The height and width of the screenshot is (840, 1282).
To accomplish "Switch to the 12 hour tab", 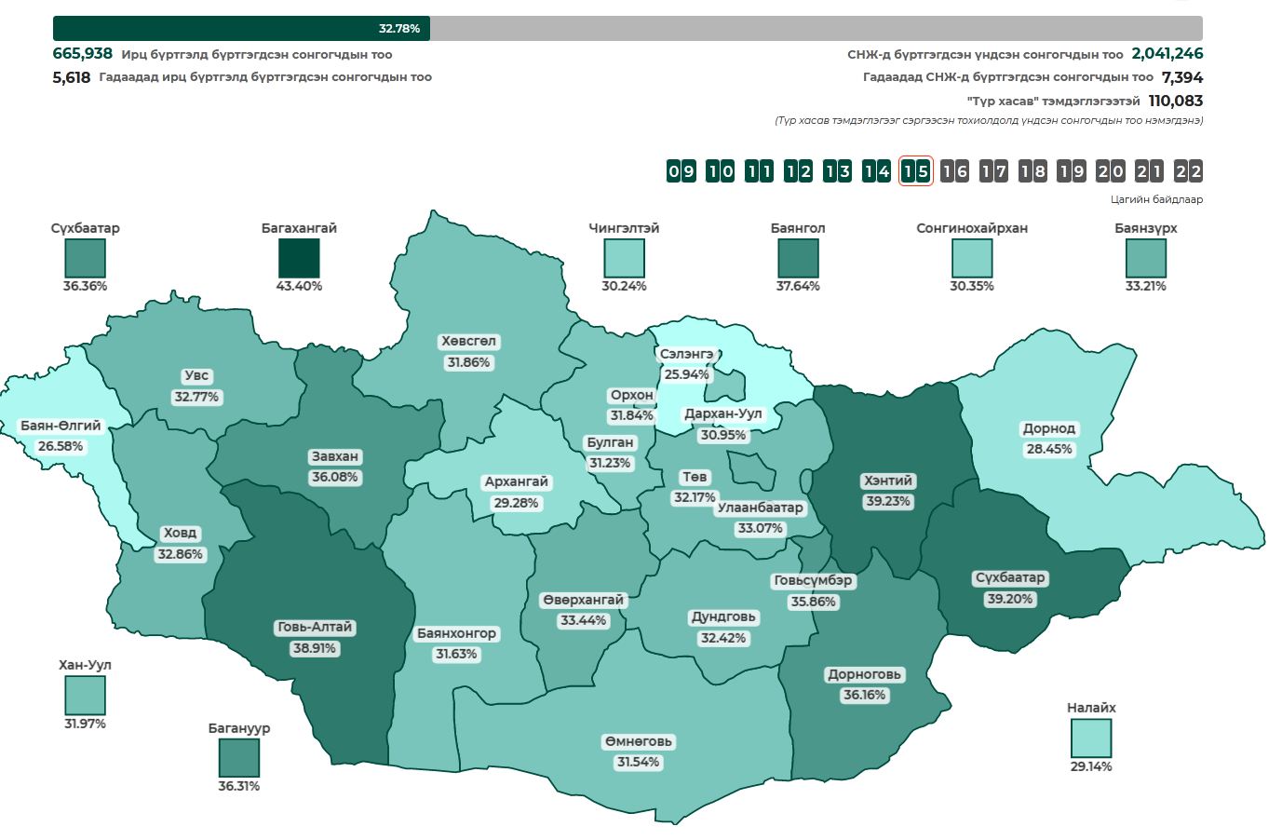I will point(799,171).
